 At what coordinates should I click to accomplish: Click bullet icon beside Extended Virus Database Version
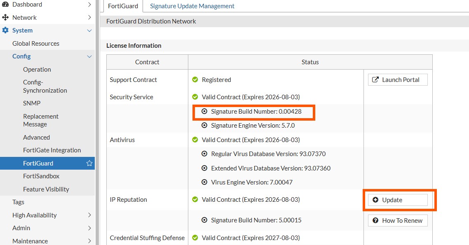pyautogui.click(x=204, y=168)
